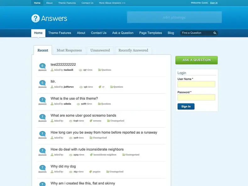
Task: Click tag icon beside inconsiderate neighbors
Action: (91, 155)
